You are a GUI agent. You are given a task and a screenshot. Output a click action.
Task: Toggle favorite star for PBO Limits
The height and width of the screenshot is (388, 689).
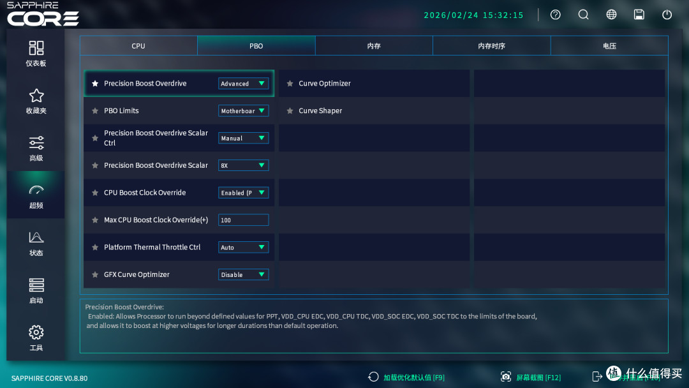pos(95,111)
